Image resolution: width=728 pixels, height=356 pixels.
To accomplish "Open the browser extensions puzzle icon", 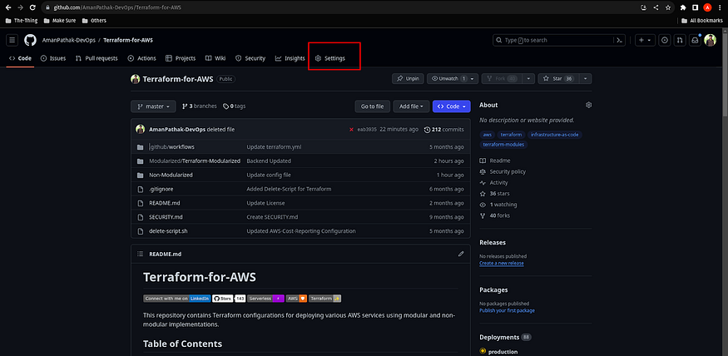I will click(x=683, y=7).
